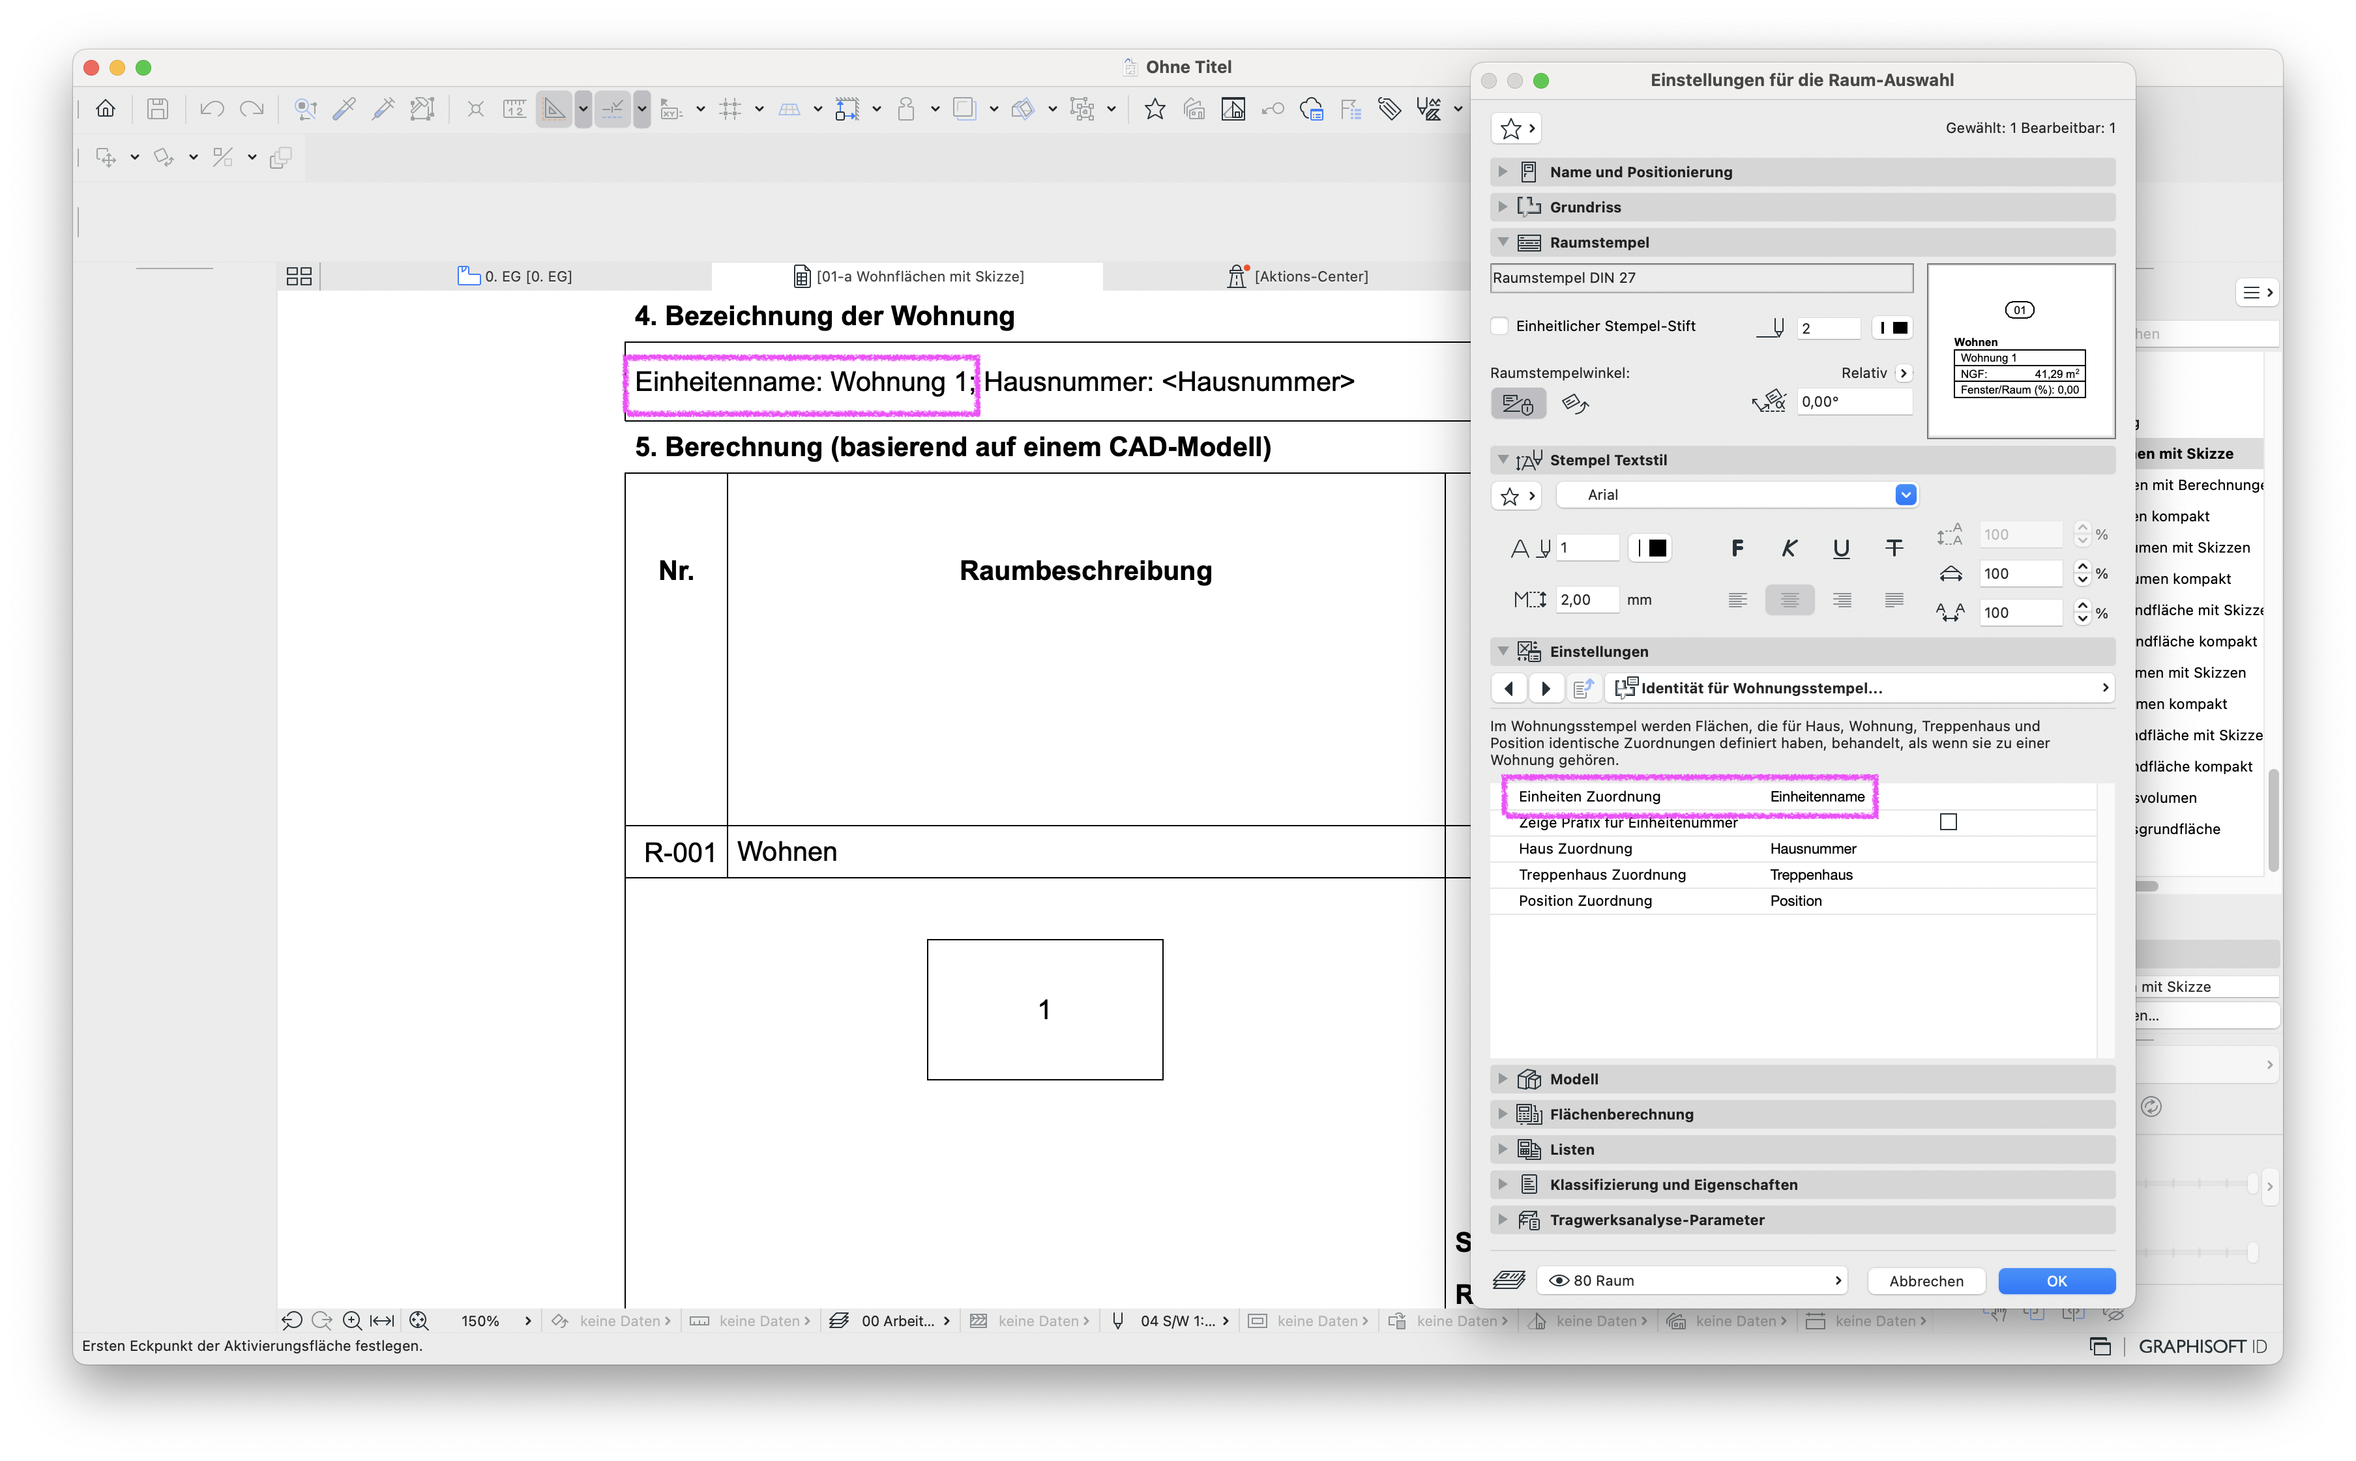Click the Resize percent icon
Image resolution: width=2356 pixels, height=1461 pixels.
pyautogui.click(x=223, y=156)
